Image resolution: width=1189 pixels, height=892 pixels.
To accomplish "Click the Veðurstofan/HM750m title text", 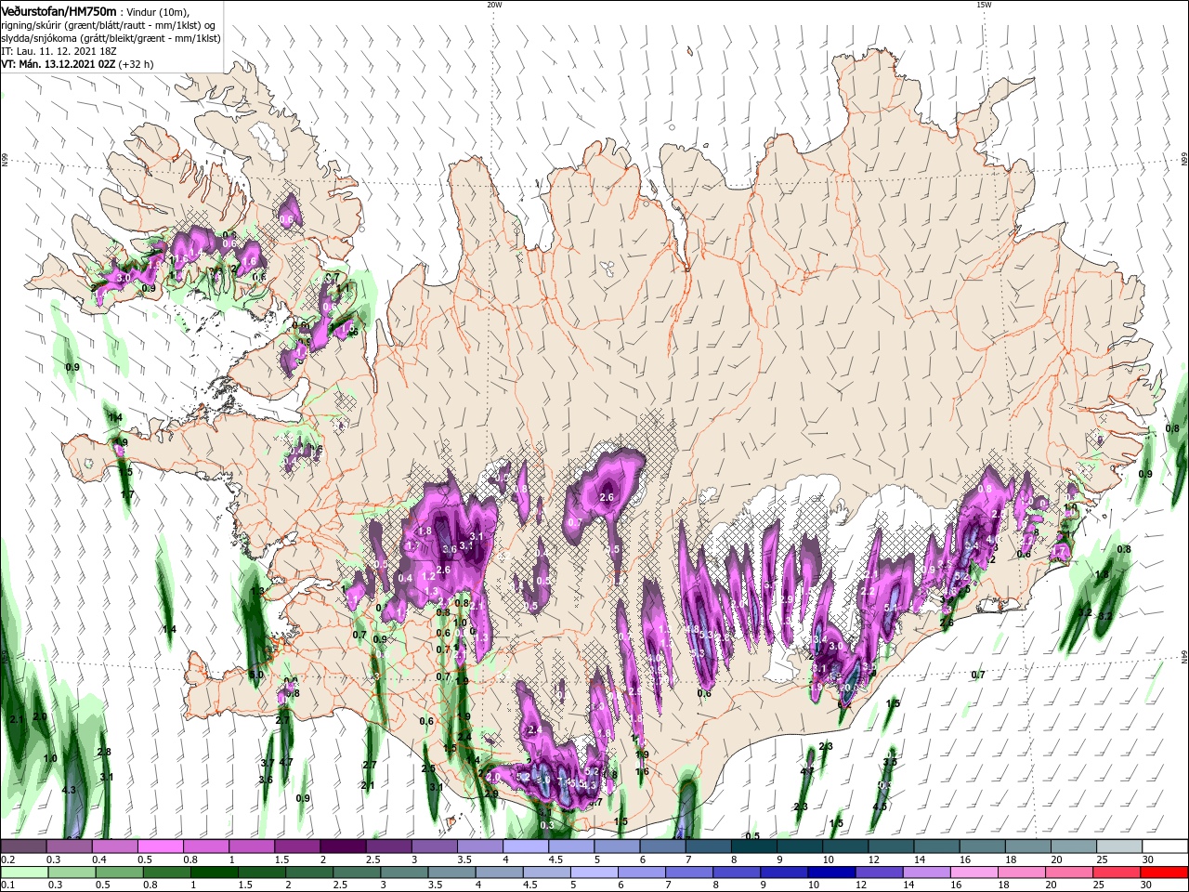I will point(59,11).
